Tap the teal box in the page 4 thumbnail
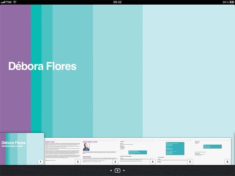Screen dimensions: 235x176 [x=137, y=152]
